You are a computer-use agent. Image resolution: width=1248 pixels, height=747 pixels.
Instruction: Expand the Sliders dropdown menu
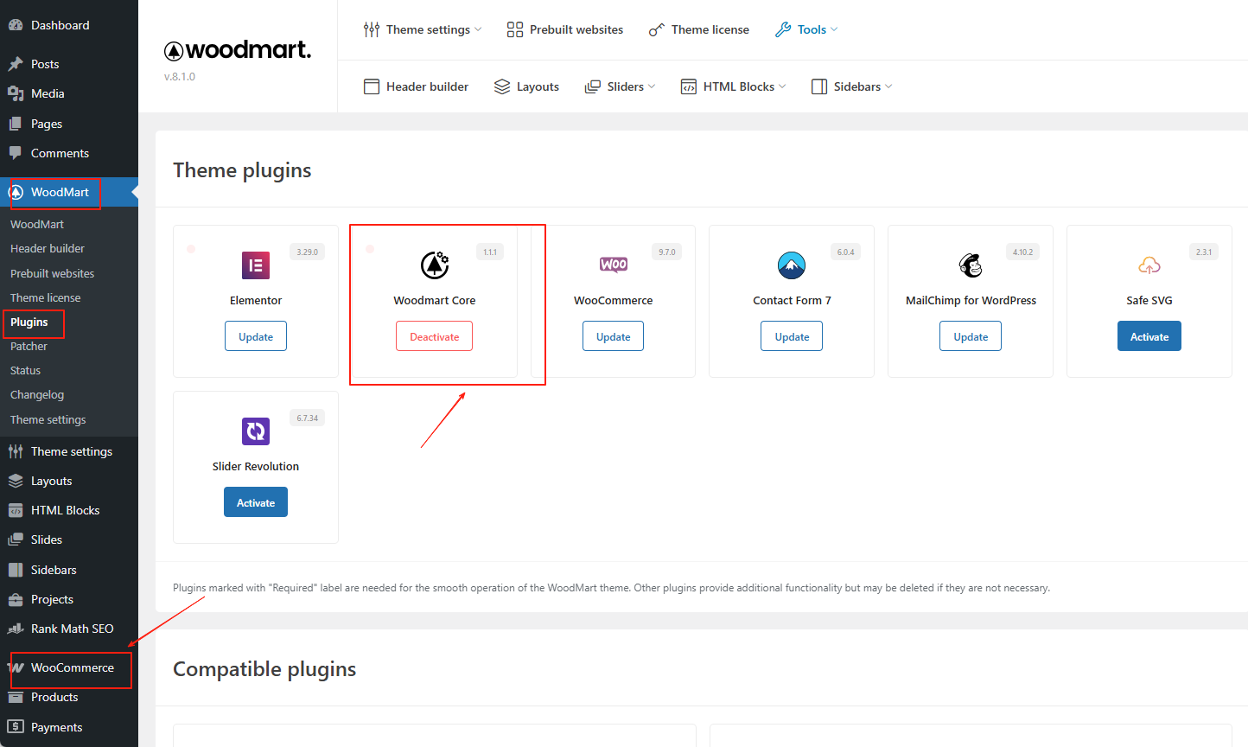point(621,86)
